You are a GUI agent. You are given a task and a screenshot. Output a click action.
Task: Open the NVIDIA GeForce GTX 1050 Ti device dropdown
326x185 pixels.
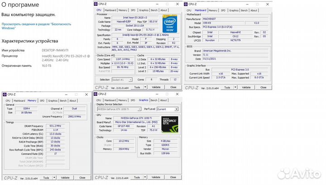tap(119, 109)
